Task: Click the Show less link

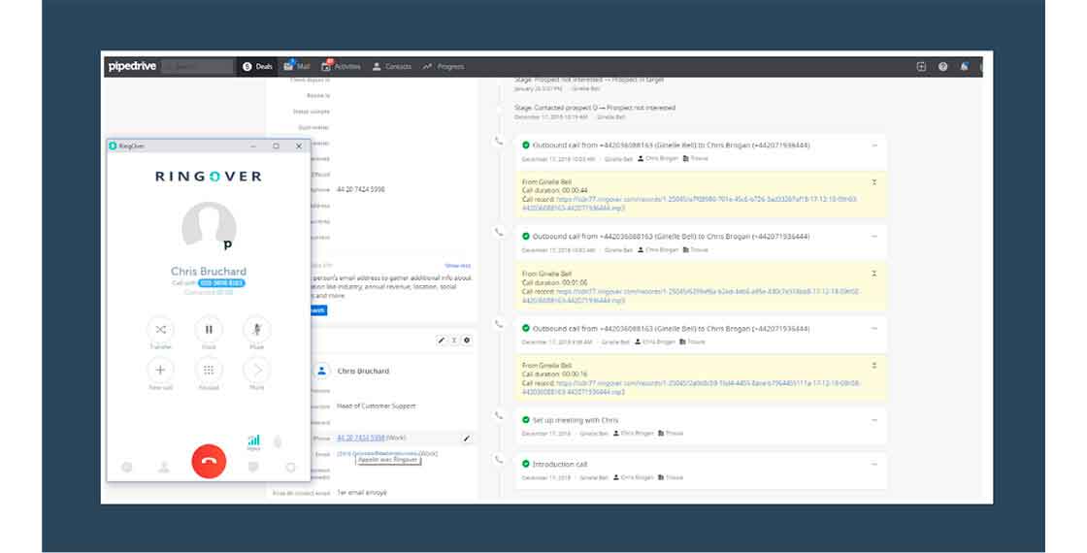Action: pos(457,266)
